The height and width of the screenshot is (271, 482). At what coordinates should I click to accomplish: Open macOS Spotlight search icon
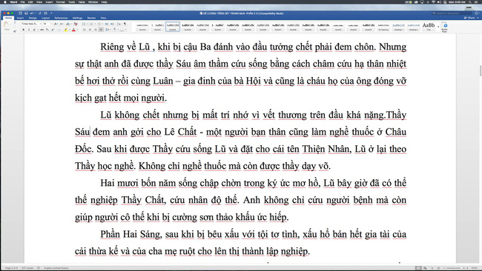470,1
